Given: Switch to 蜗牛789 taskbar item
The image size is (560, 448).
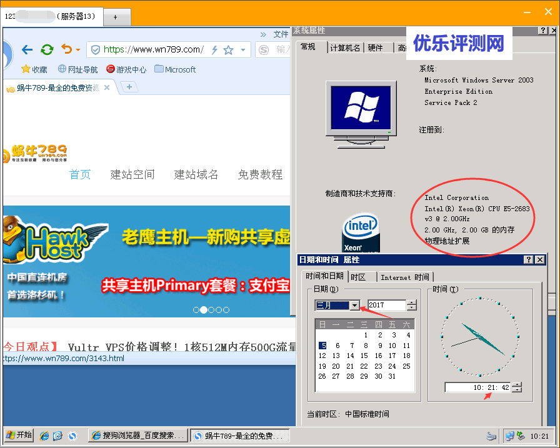Looking at the screenshot, I should tap(239, 436).
